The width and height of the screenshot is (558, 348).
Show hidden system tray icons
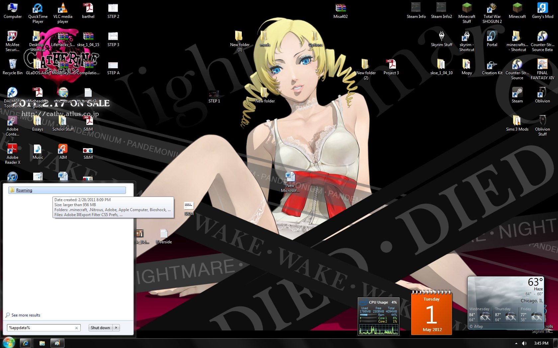pos(516,343)
